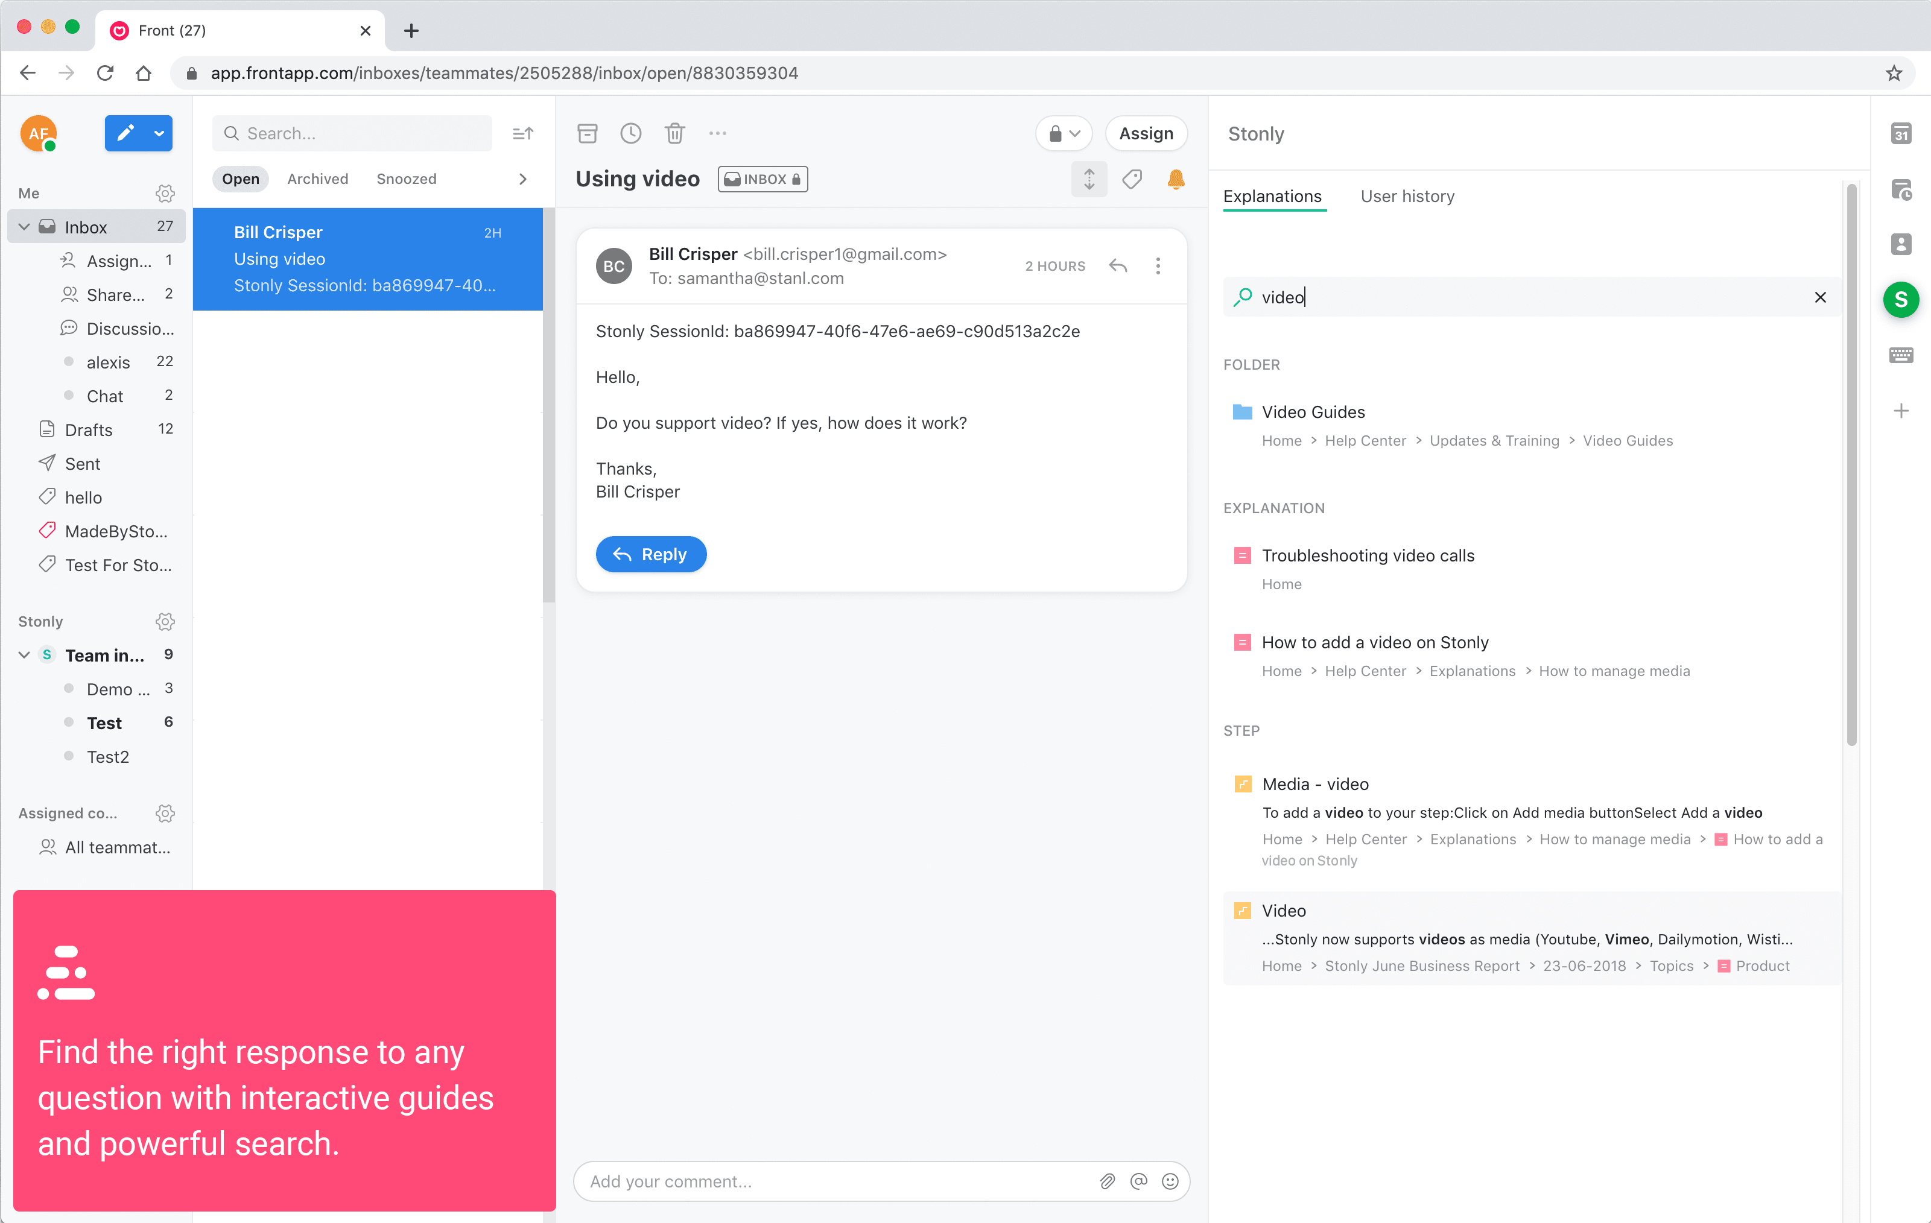Open the more actions ellipsis menu

[x=718, y=133]
